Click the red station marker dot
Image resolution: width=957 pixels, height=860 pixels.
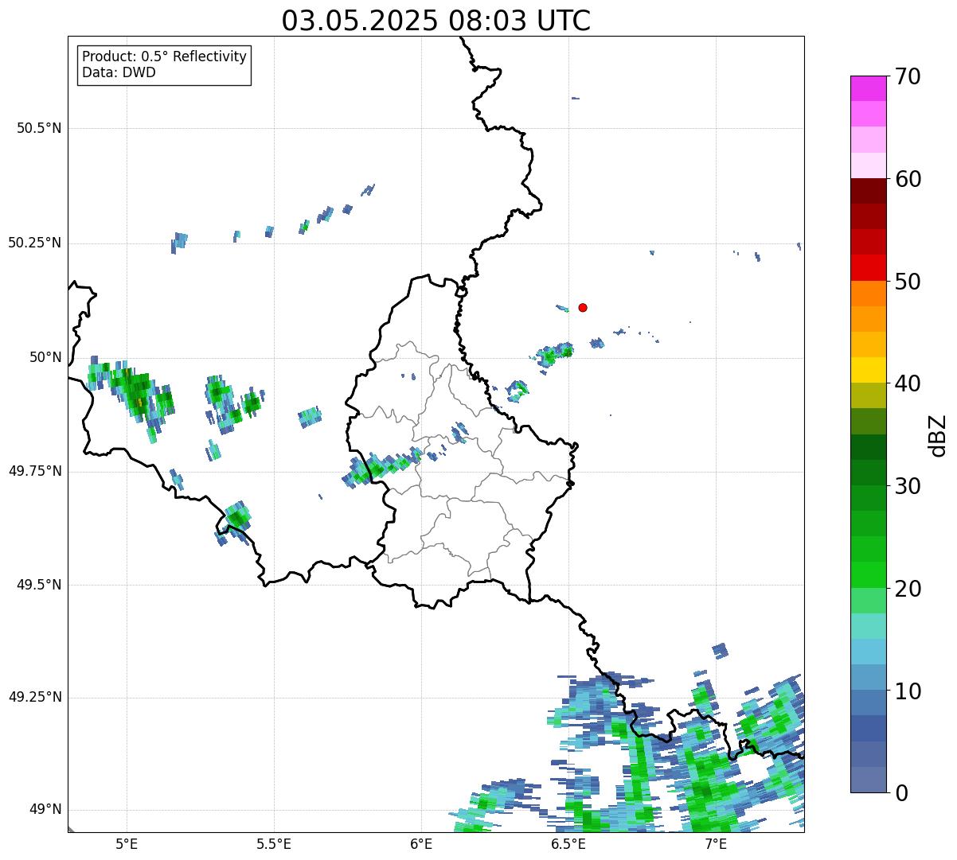[583, 307]
